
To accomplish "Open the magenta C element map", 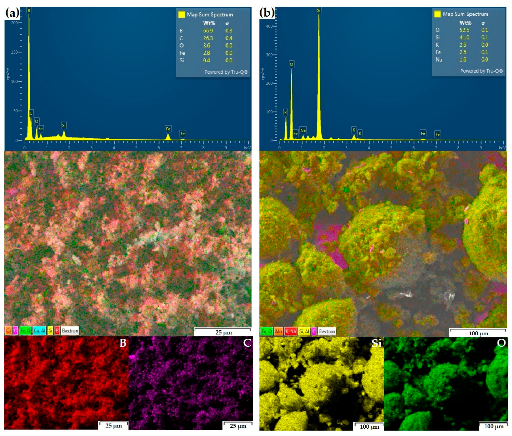I will [190, 383].
